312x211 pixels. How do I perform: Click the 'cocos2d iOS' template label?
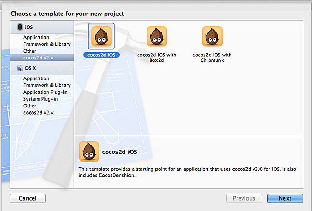click(101, 55)
